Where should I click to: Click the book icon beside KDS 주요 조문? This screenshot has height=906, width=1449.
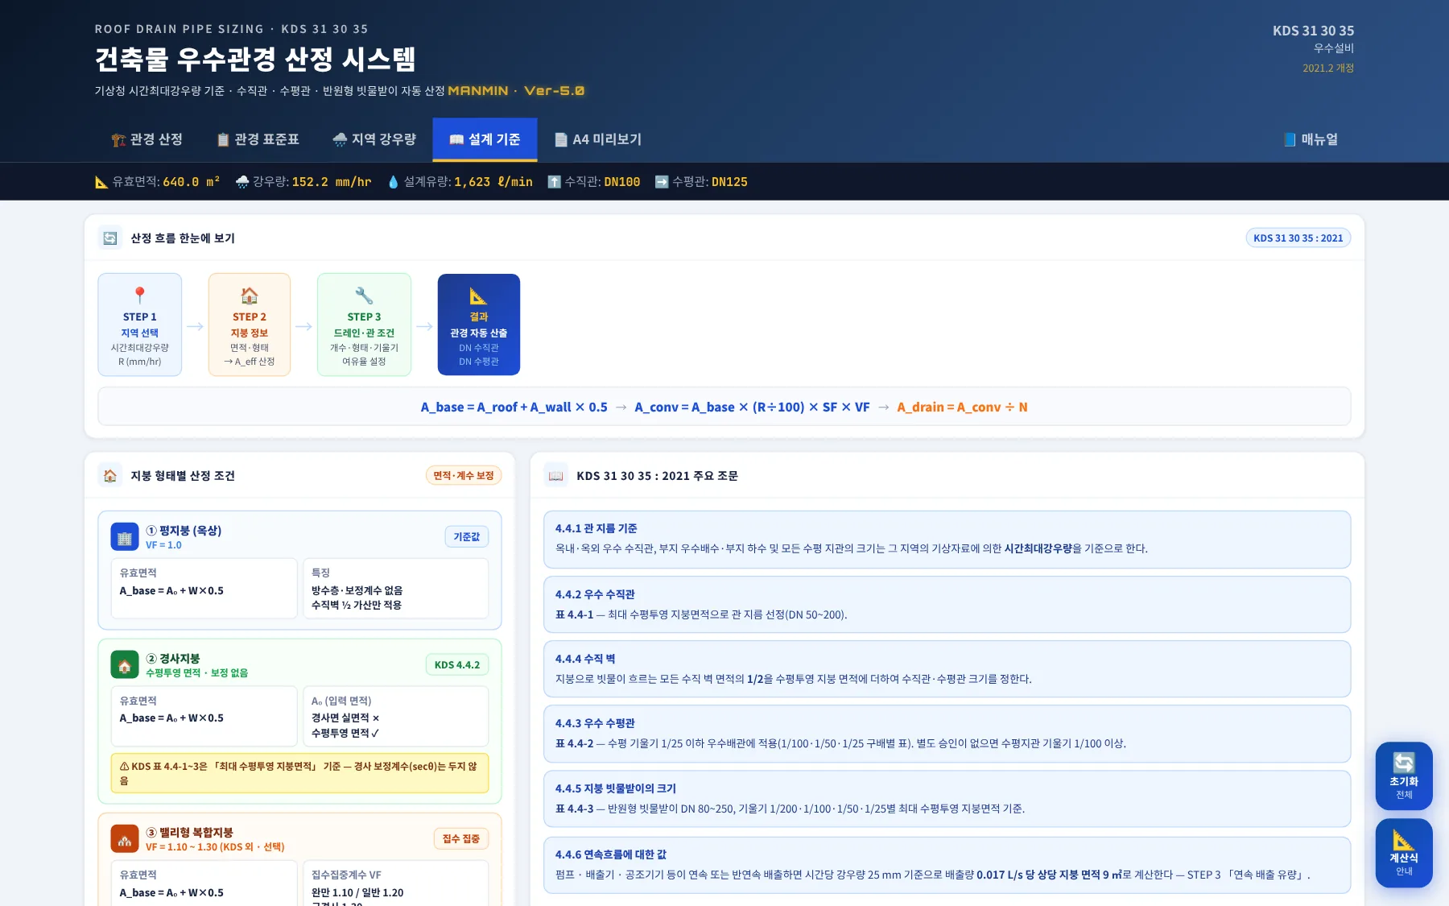coord(556,476)
